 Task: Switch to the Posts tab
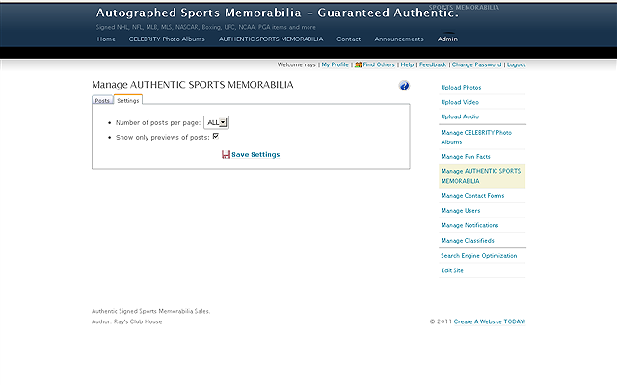coord(102,100)
